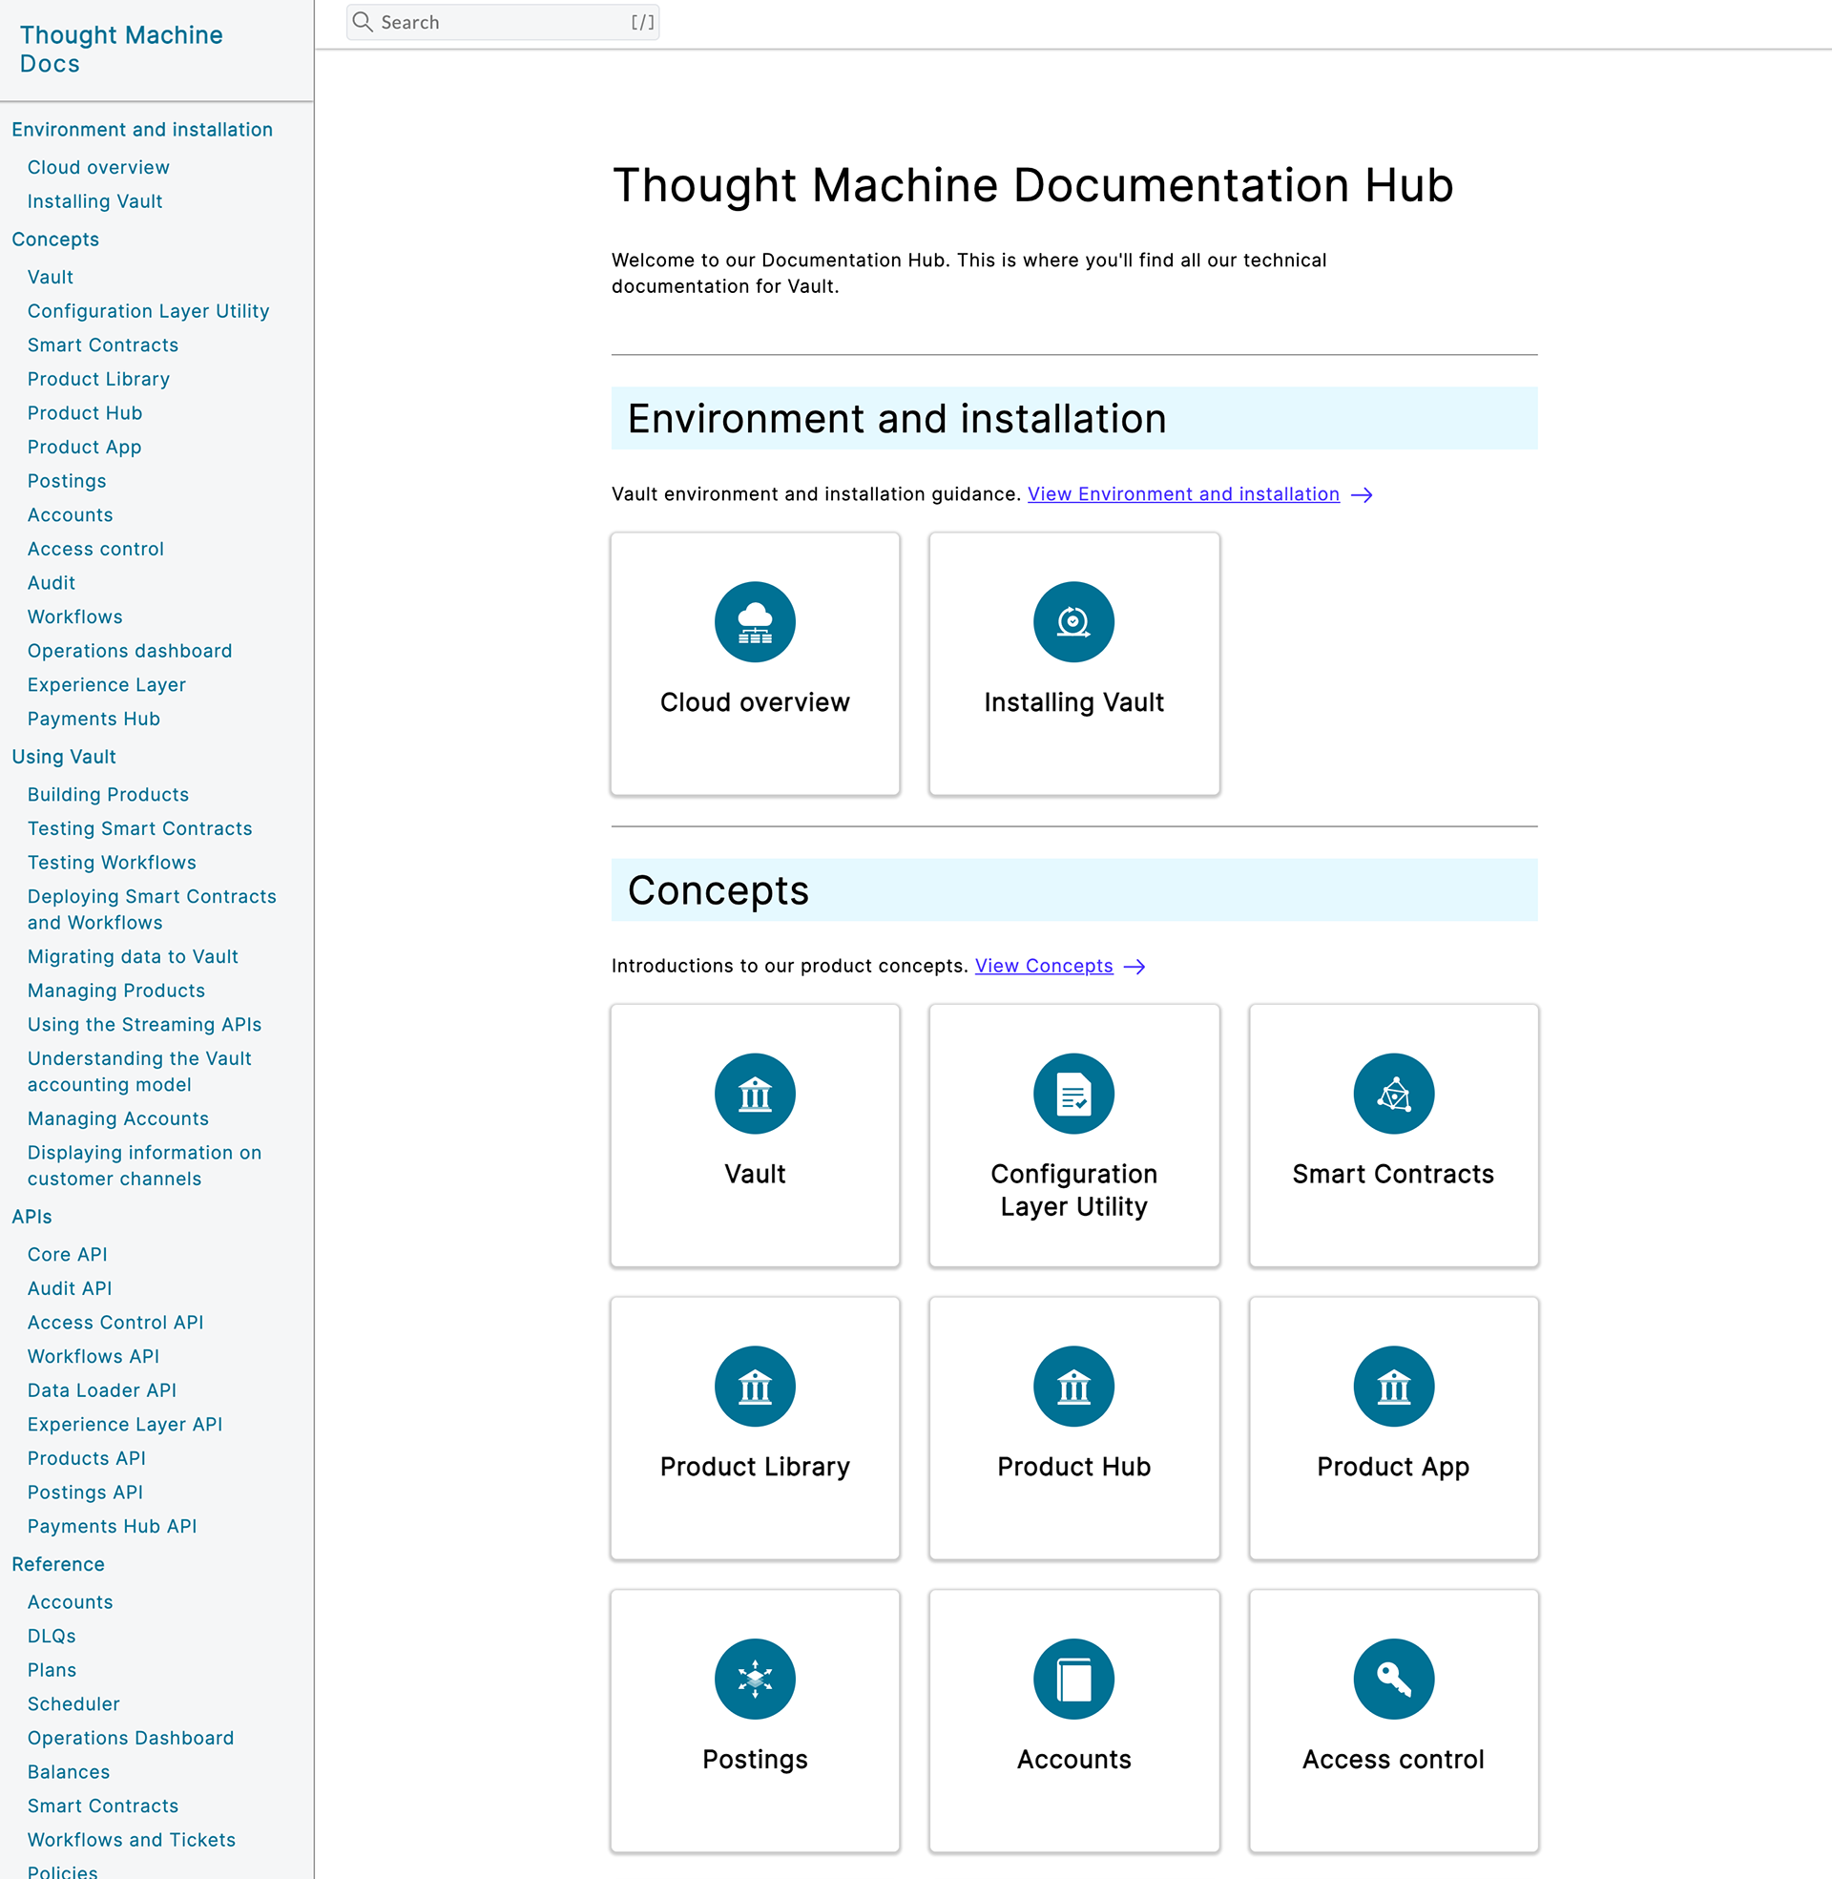Open Access Control API sidebar item

[x=115, y=1323]
